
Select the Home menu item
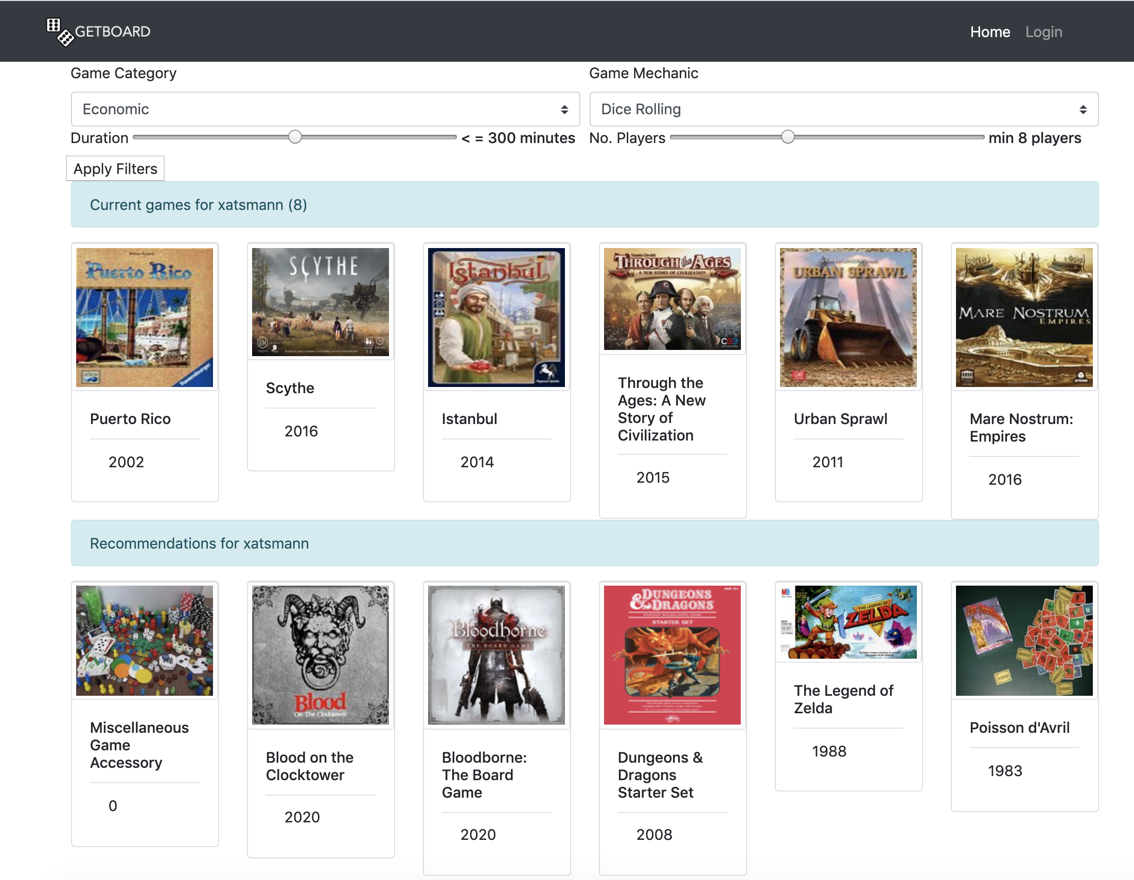[x=989, y=31]
